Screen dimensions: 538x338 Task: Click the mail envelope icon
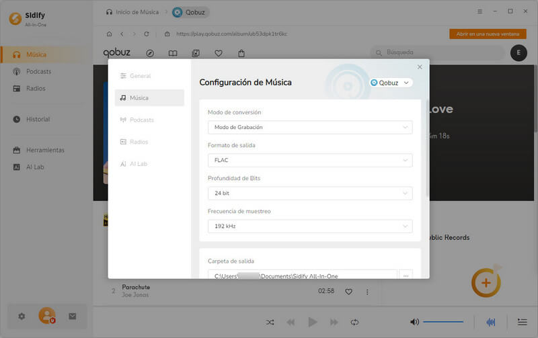point(73,316)
